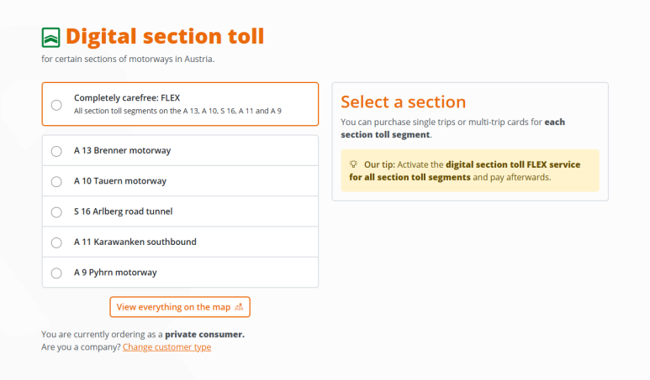This screenshot has width=650, height=380.
Task: Select A 11 Karawanken southbound radio button
Action: (56, 242)
